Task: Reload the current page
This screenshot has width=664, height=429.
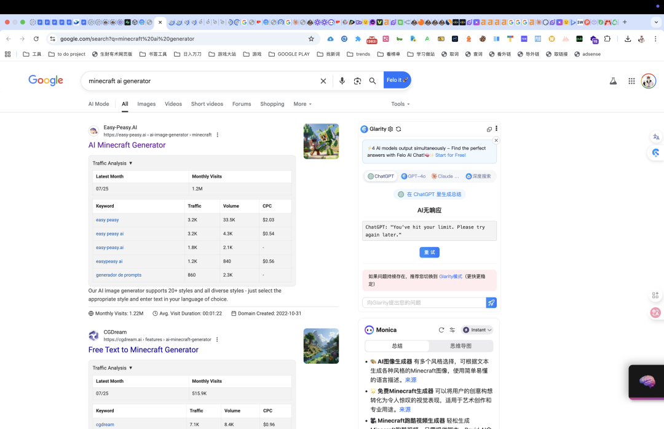Action: coord(36,39)
